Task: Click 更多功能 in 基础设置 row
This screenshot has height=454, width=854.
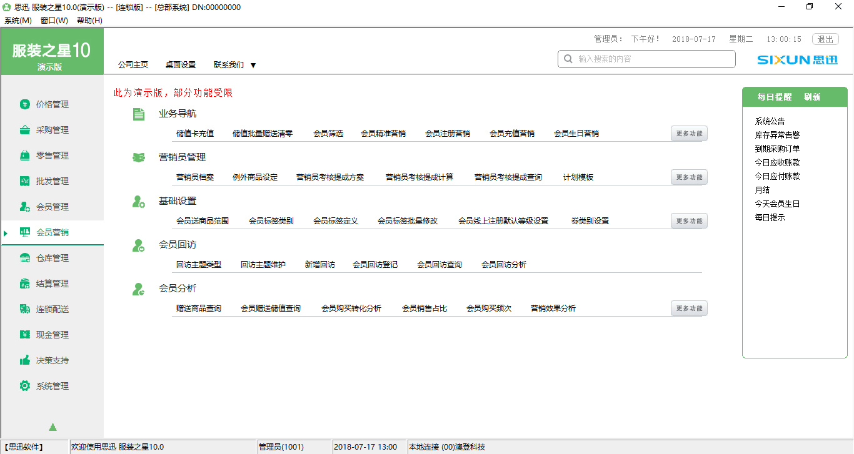Action: 690,221
